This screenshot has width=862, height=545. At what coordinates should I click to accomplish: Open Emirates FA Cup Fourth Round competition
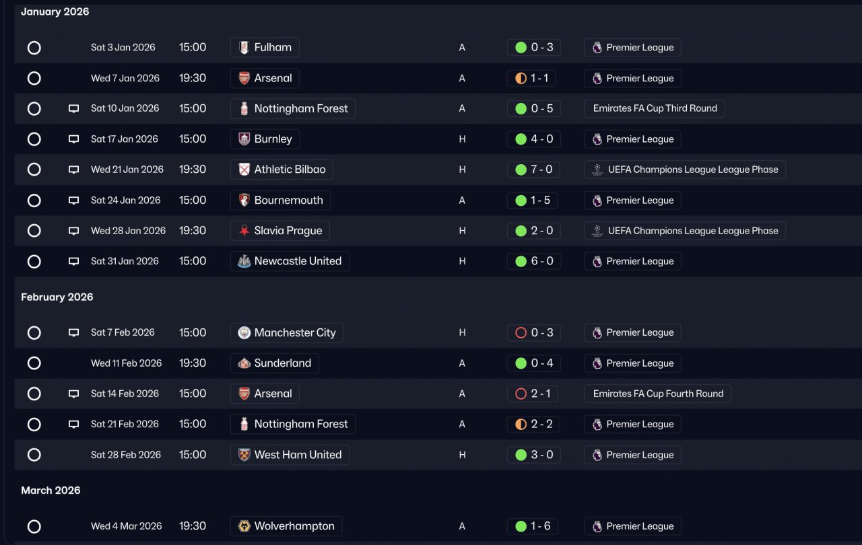click(657, 394)
